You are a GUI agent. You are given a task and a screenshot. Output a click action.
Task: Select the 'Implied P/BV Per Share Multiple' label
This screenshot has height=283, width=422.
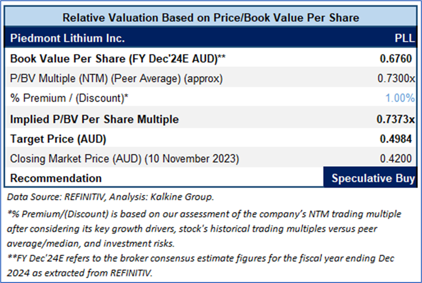pyautogui.click(x=94, y=119)
